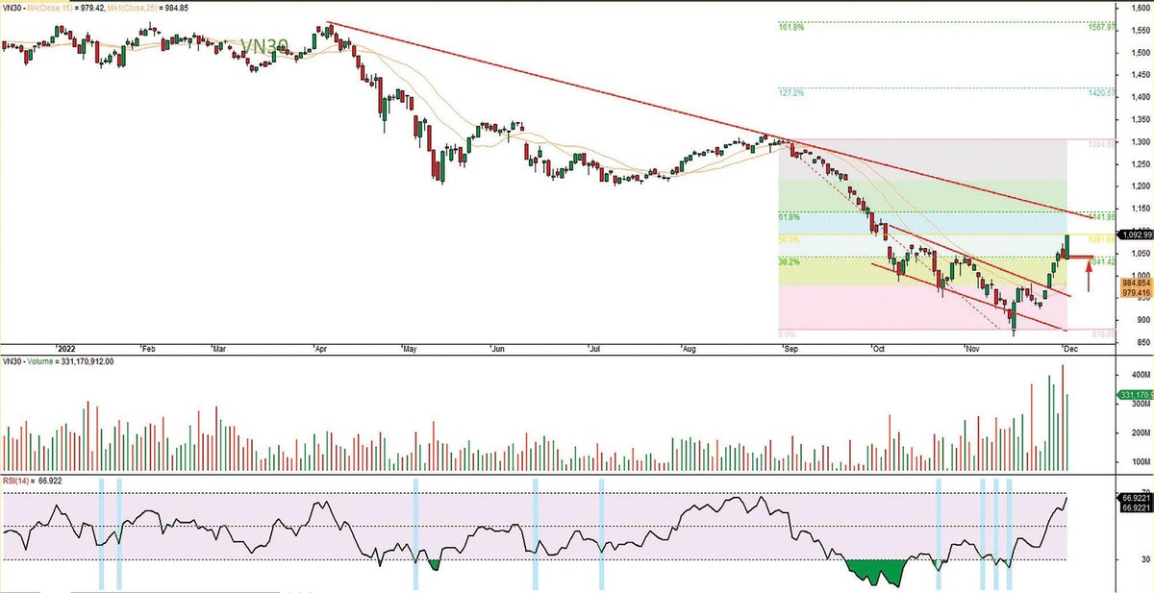Select the 38.2% Fibonacci retracement label
The image size is (1154, 593).
(x=789, y=260)
